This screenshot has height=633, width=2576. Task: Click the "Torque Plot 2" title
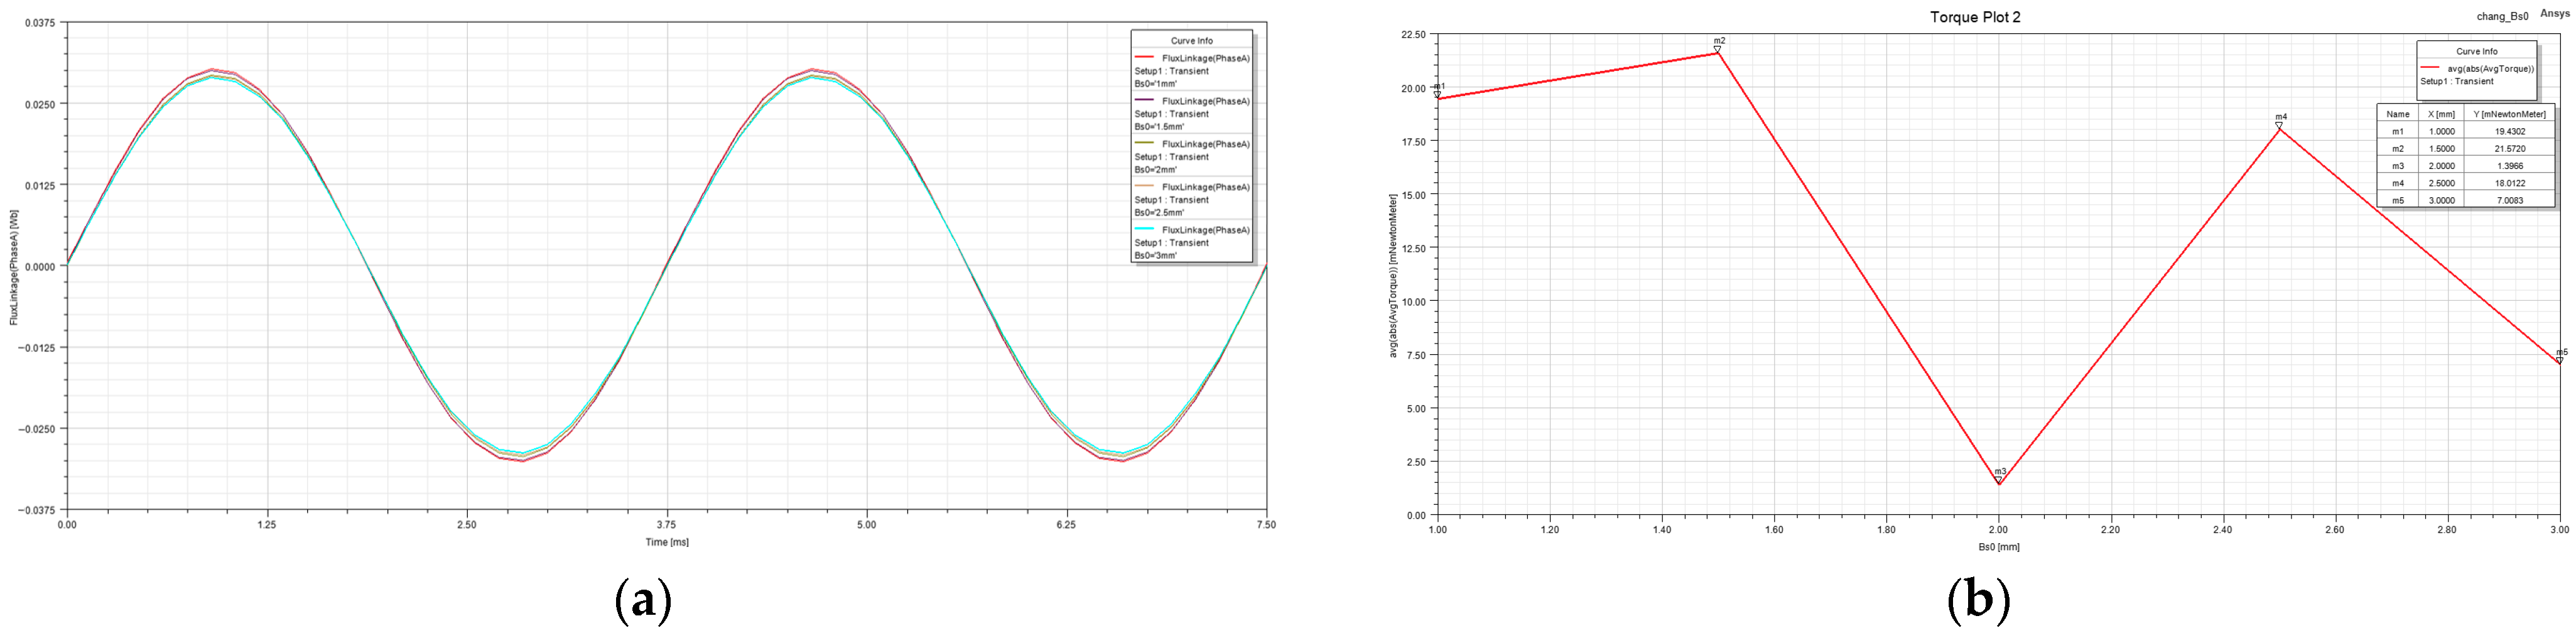(x=1975, y=17)
